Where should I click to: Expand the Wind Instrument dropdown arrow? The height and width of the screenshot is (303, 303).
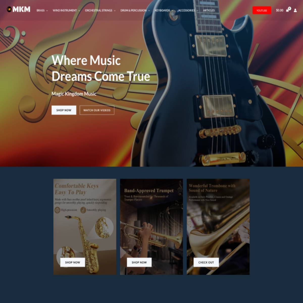point(79,11)
